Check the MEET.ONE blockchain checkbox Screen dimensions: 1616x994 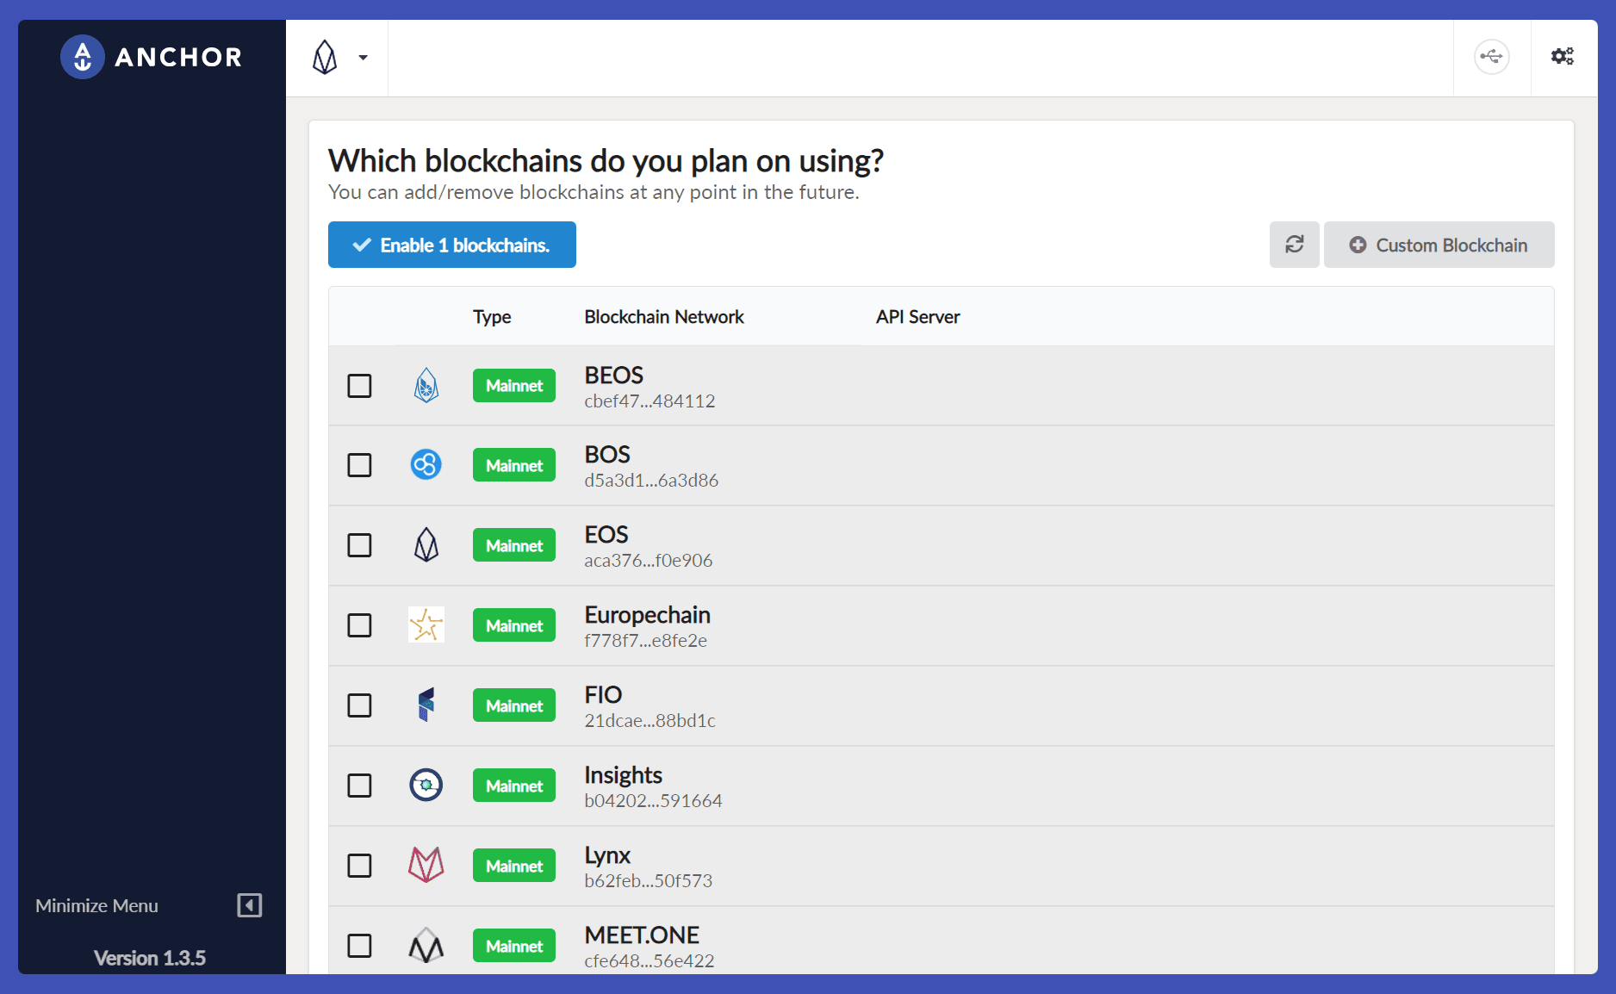[x=359, y=946]
